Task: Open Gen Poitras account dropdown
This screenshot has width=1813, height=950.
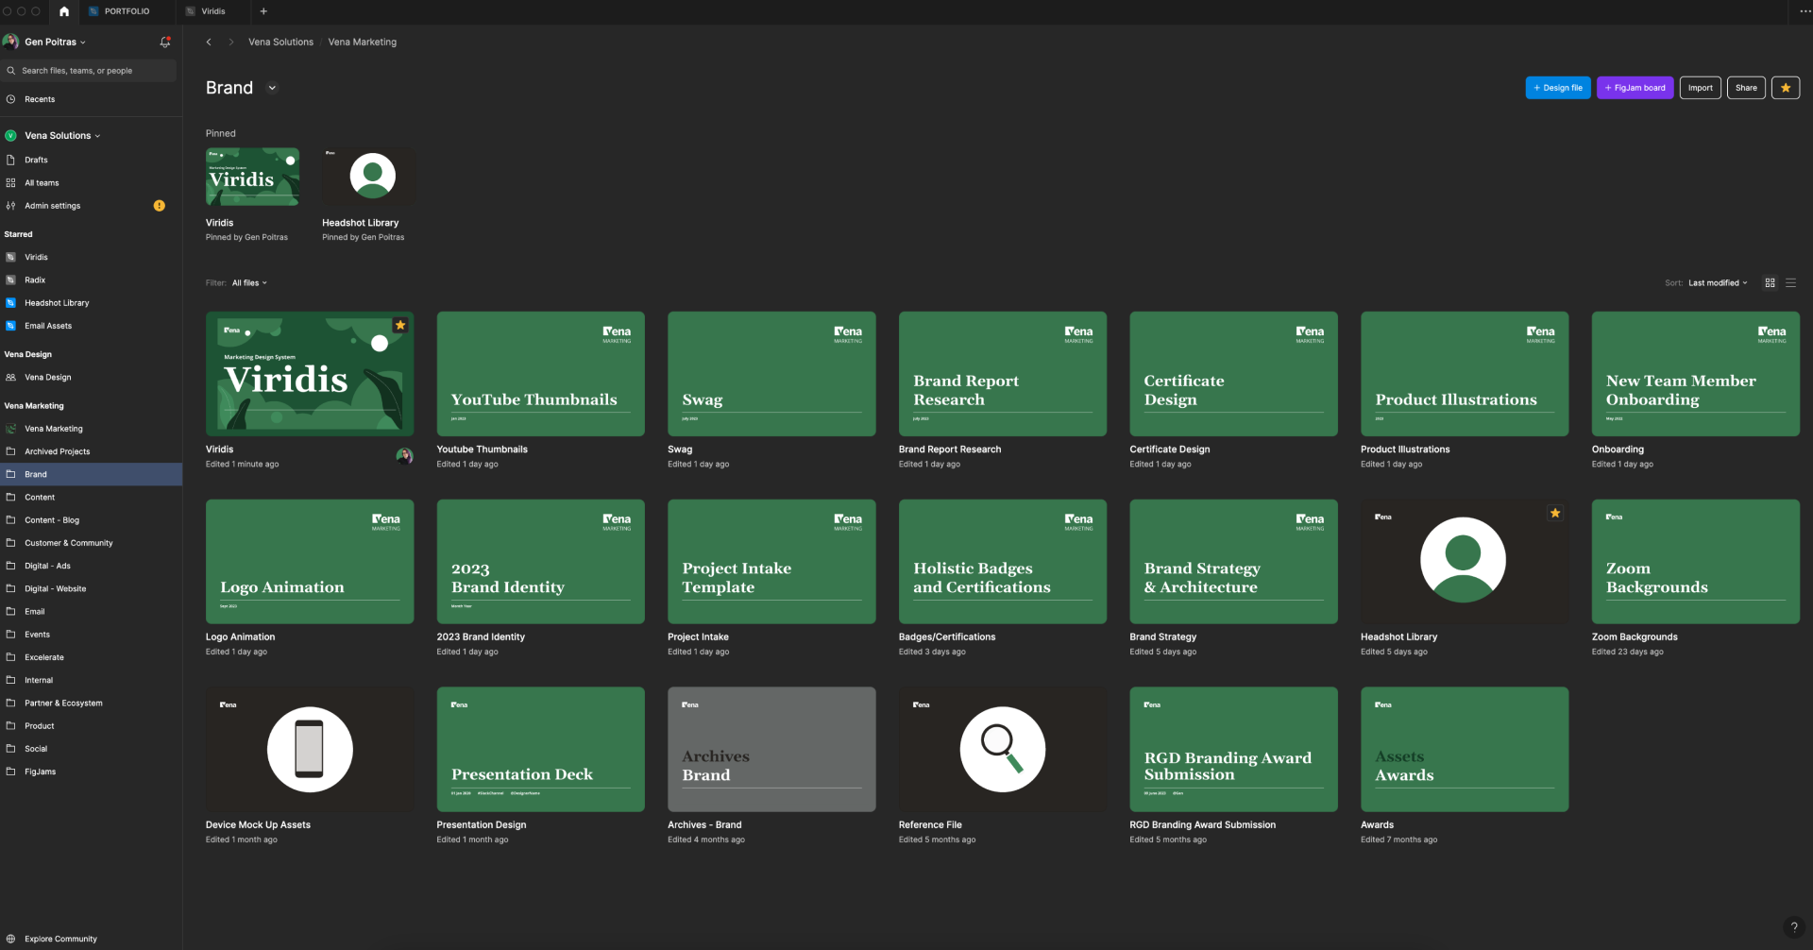Action: 55,42
